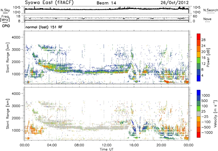Screen dimensions: 218x151
Task: Click the '18' frequency axis tick
Action: click(18, 16)
